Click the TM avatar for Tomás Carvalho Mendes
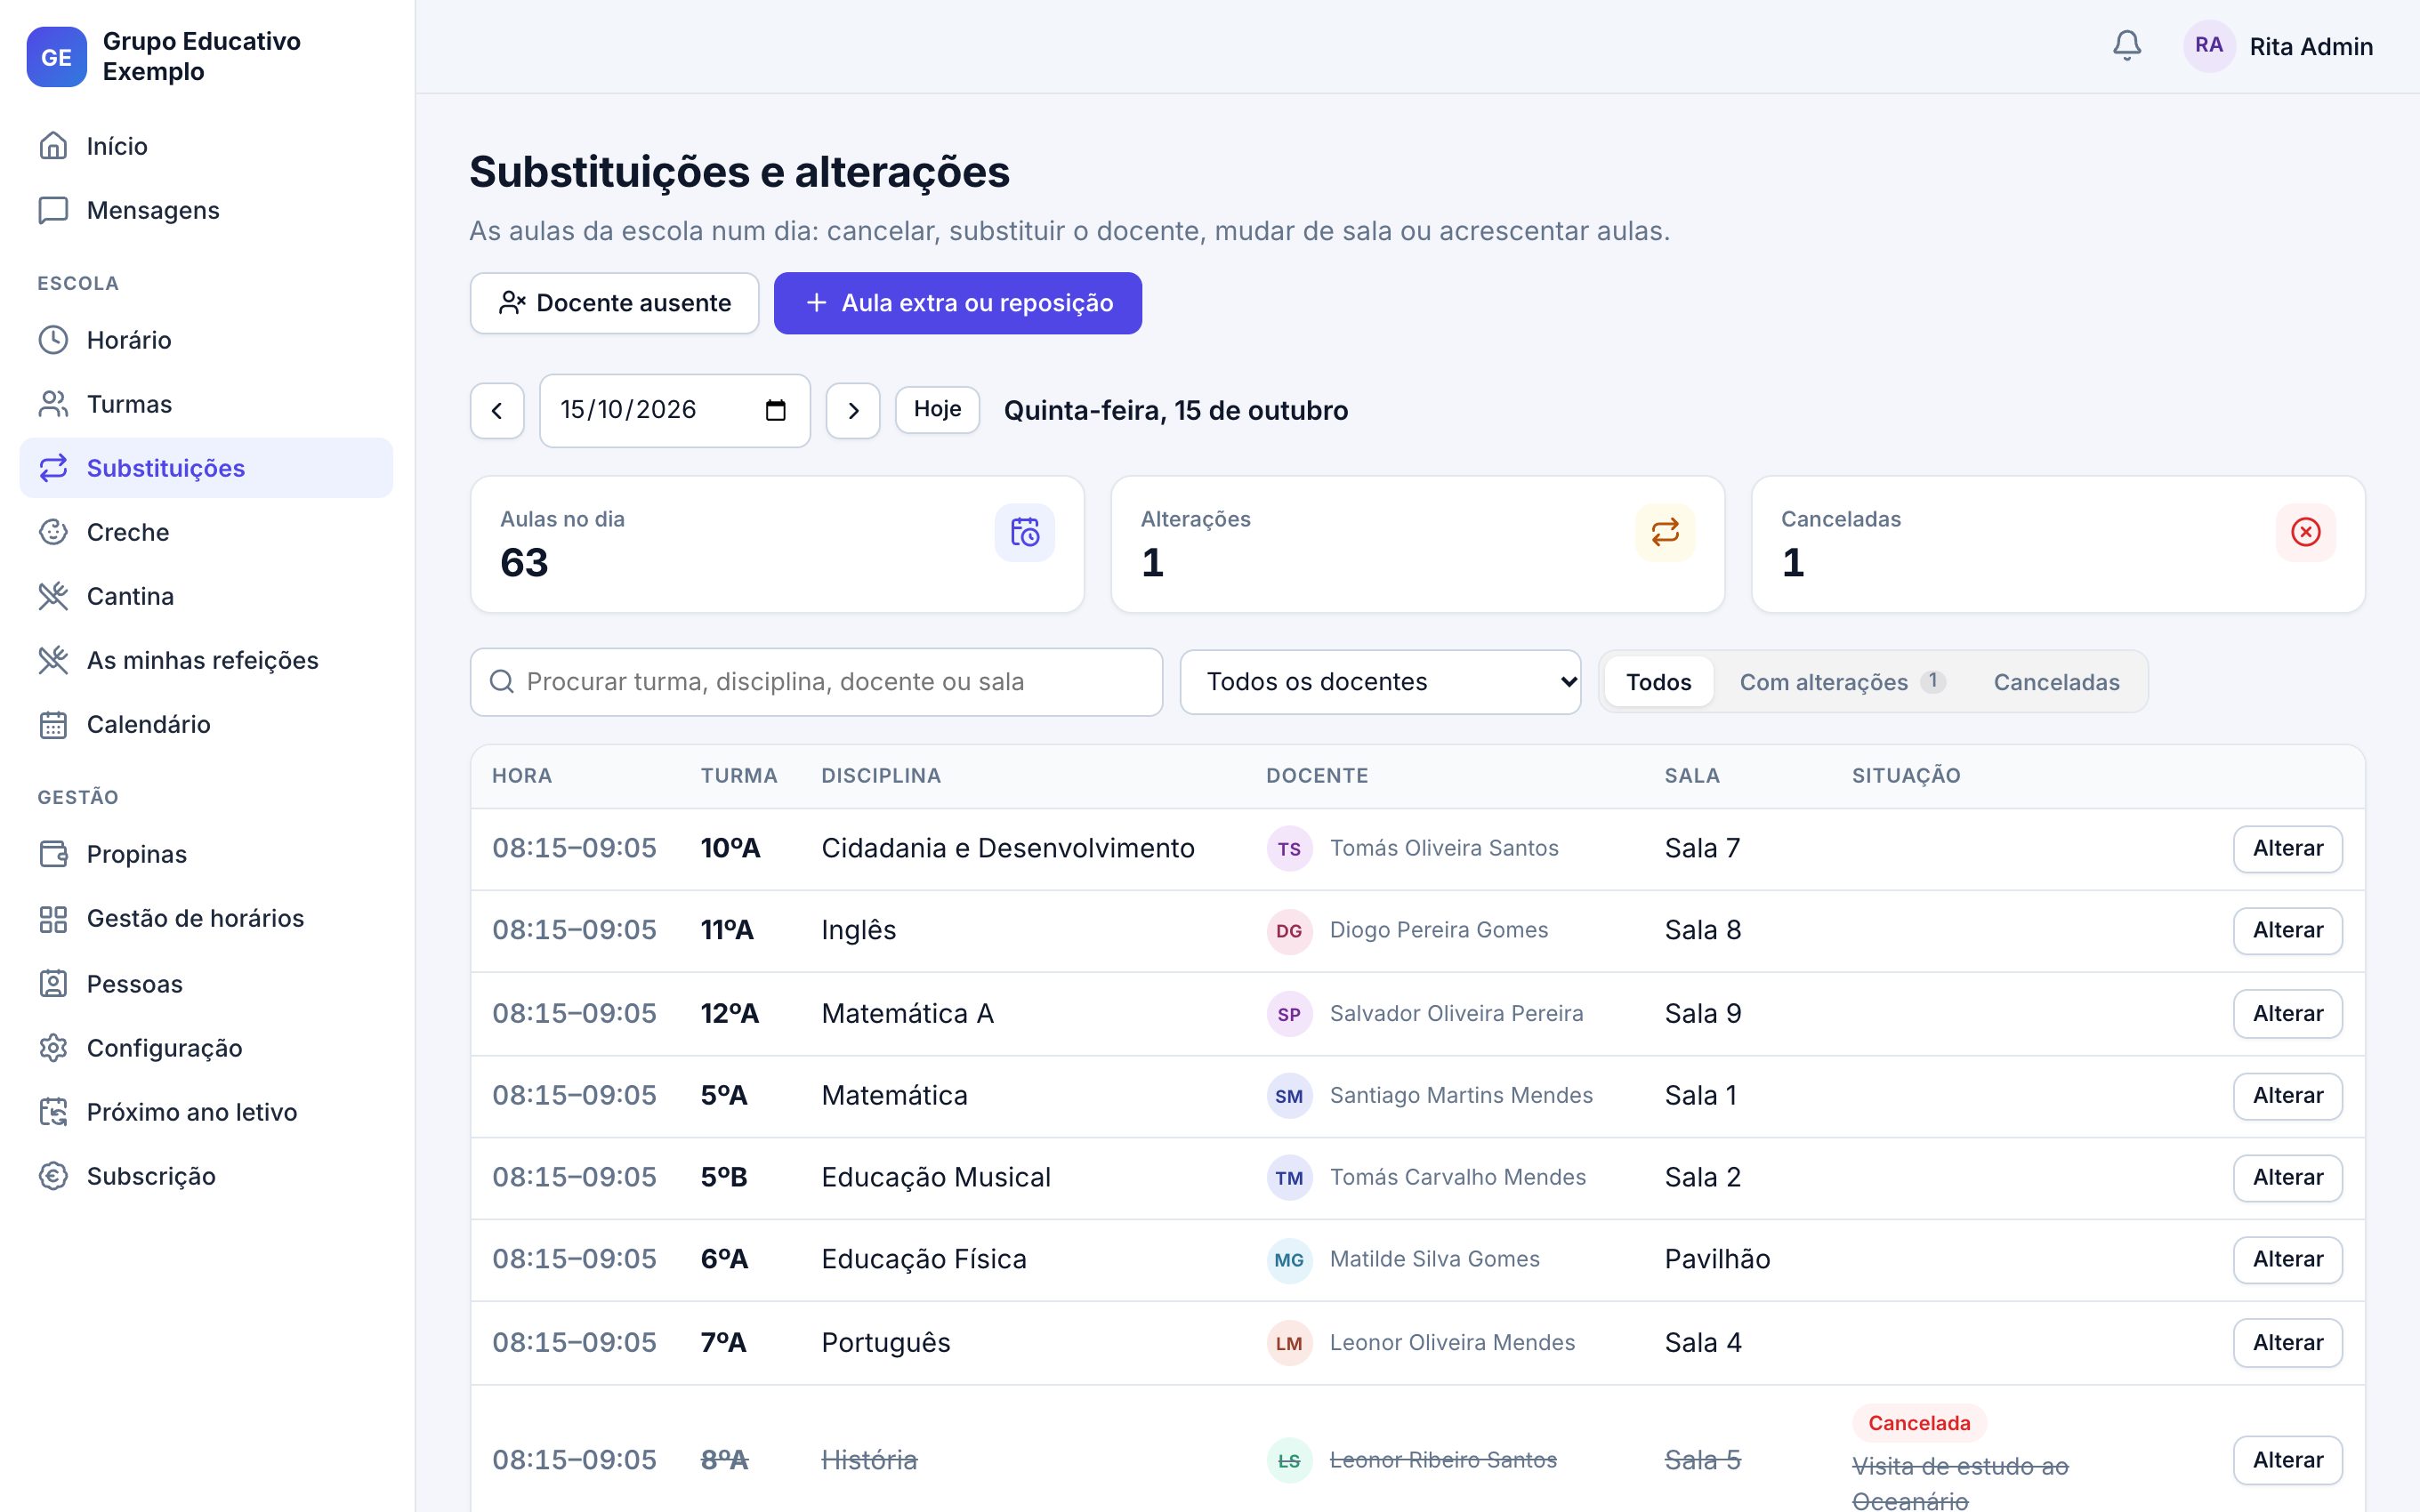Viewport: 2420px width, 1512px height. (1289, 1178)
